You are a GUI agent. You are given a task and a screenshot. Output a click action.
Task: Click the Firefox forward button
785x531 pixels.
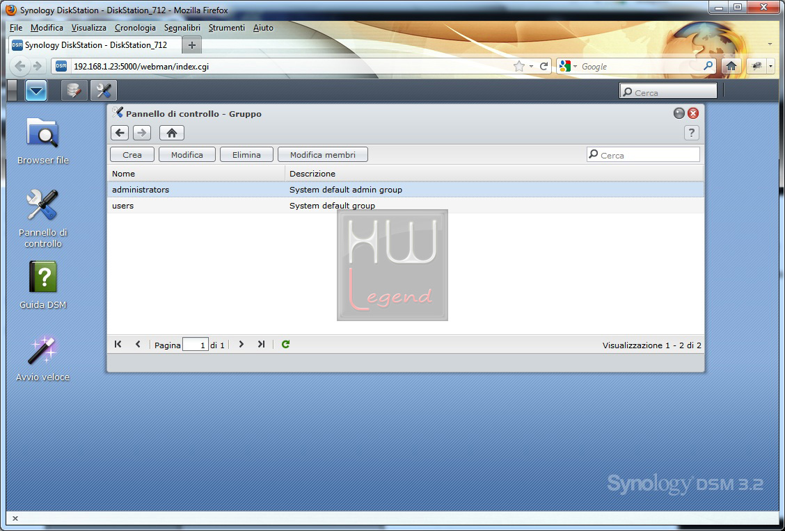coord(37,66)
